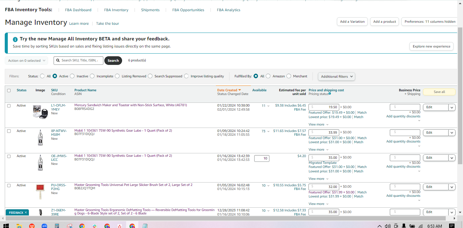This screenshot has width=463, height=228.
Task: Click the info icon in the BETA banner
Action: point(15,39)
